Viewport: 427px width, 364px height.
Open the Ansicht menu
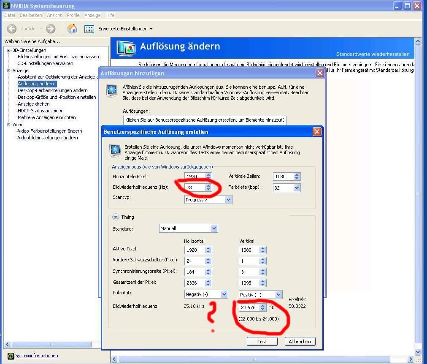[54, 15]
